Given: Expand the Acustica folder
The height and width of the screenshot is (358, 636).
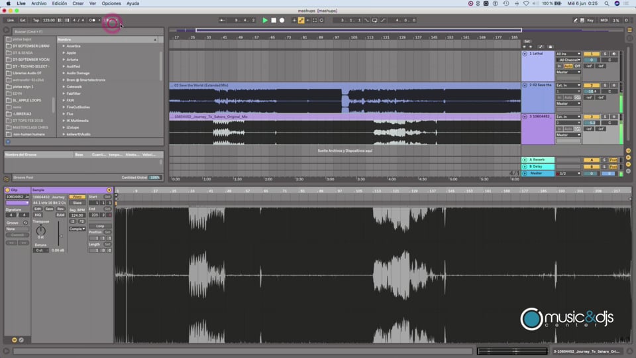Looking at the screenshot, I should (x=64, y=46).
